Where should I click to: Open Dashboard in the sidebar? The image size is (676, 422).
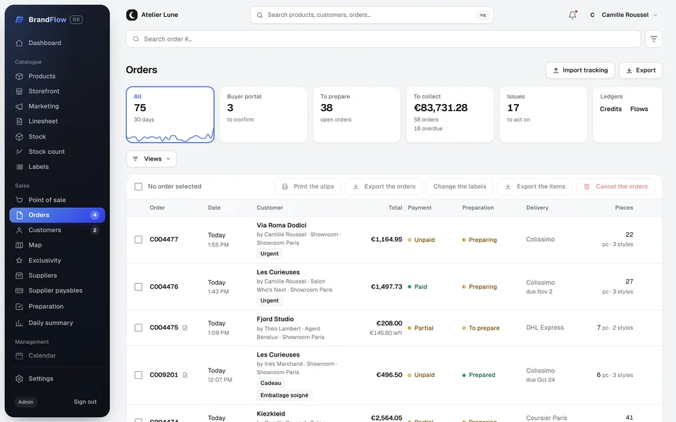coord(57,43)
